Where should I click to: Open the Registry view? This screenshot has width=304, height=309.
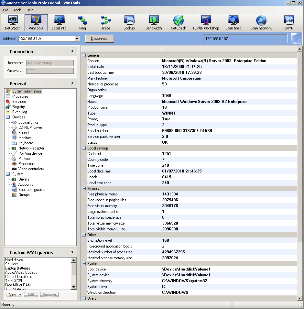[x=18, y=106]
